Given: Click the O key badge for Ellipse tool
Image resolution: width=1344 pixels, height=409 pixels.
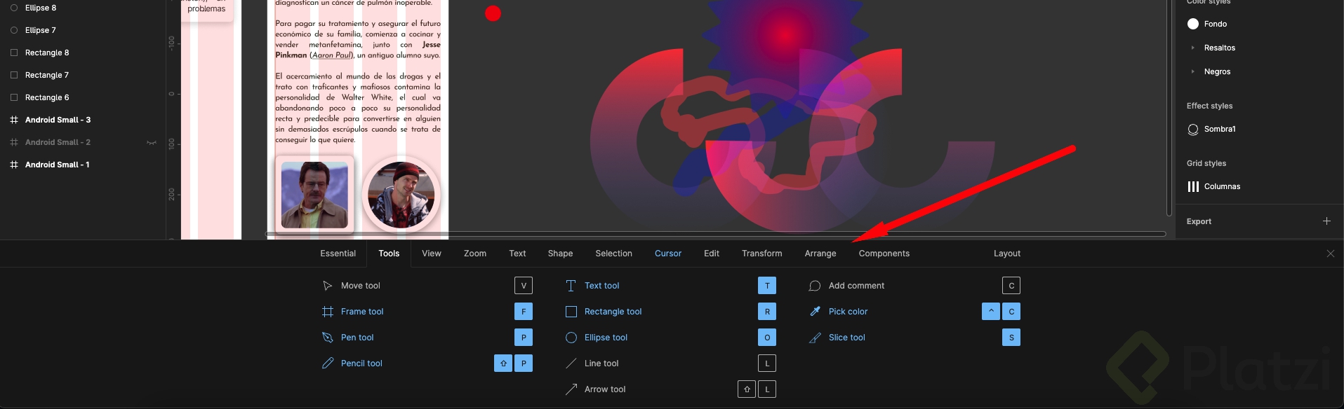Looking at the screenshot, I should point(767,338).
